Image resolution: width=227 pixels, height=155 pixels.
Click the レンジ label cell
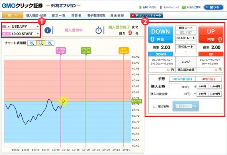[186, 62]
